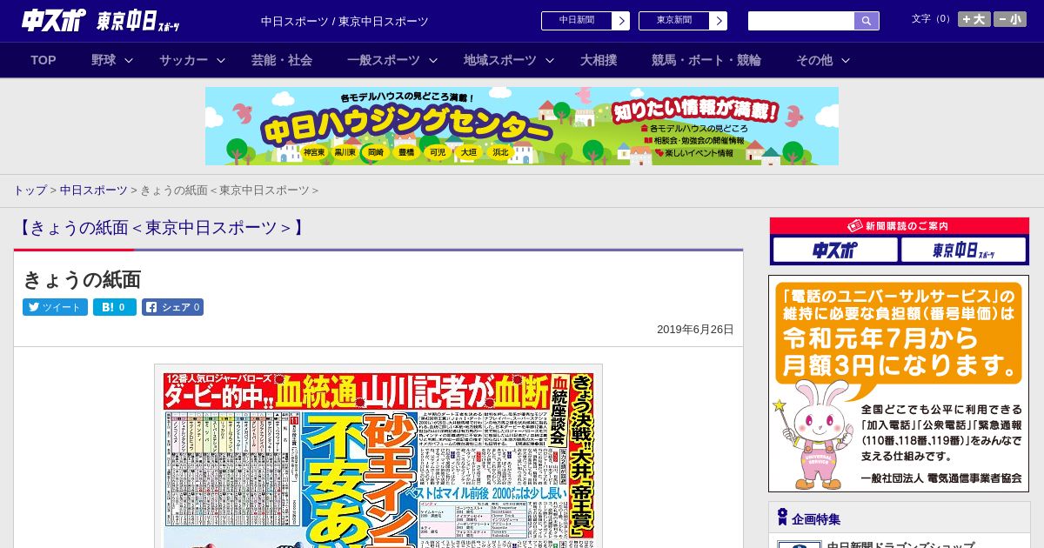Viewport: 1044px width, 548px height.
Task: Click the 新聞購読のご案内 header
Action: point(900,225)
